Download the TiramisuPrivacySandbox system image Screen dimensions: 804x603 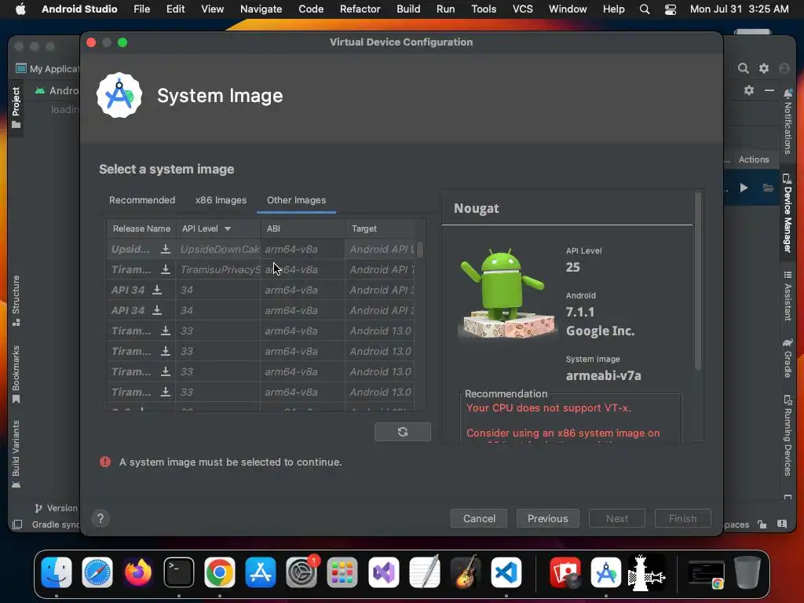[x=165, y=270]
